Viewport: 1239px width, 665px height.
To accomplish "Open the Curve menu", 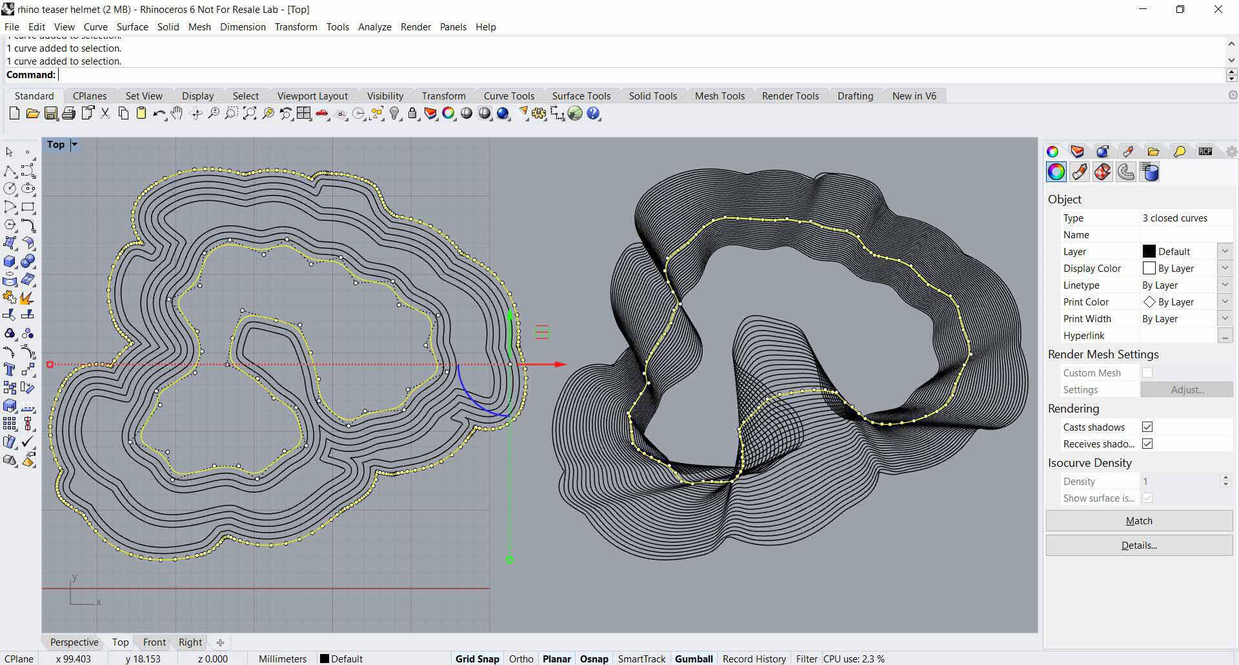I will 96,26.
